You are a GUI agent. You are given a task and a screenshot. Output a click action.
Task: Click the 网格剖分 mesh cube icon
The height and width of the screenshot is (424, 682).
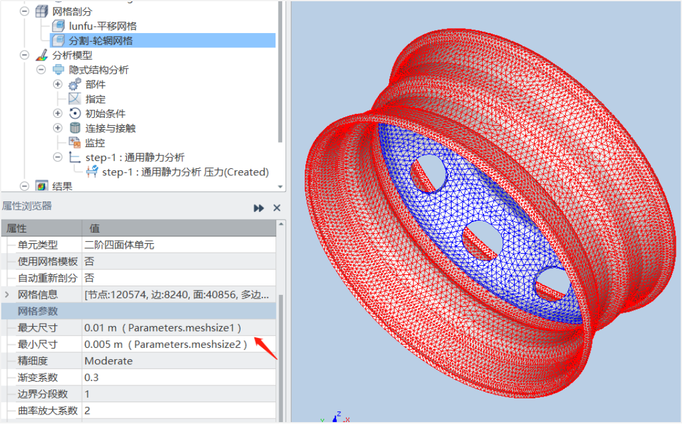point(41,11)
